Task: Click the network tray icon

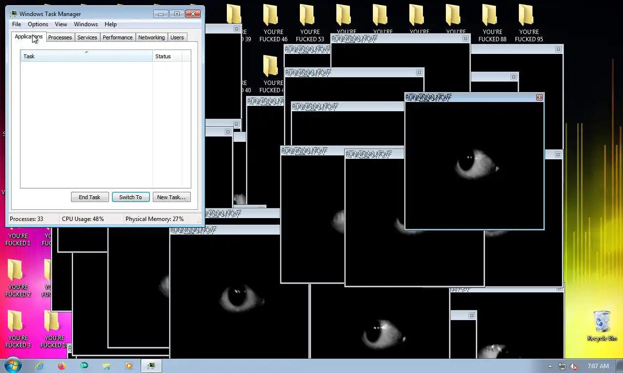Action: pyautogui.click(x=562, y=366)
